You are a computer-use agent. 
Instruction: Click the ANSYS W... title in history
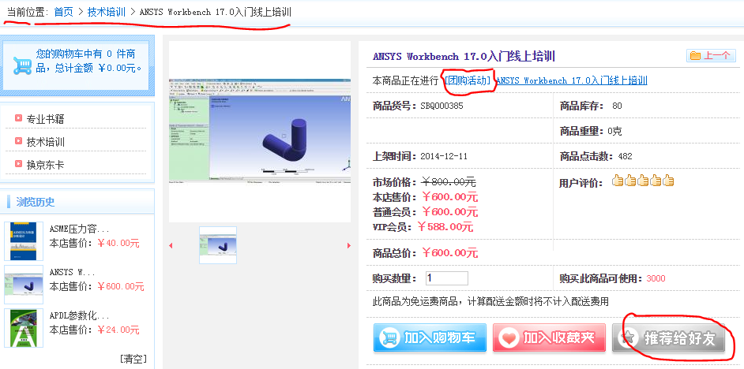(x=72, y=272)
